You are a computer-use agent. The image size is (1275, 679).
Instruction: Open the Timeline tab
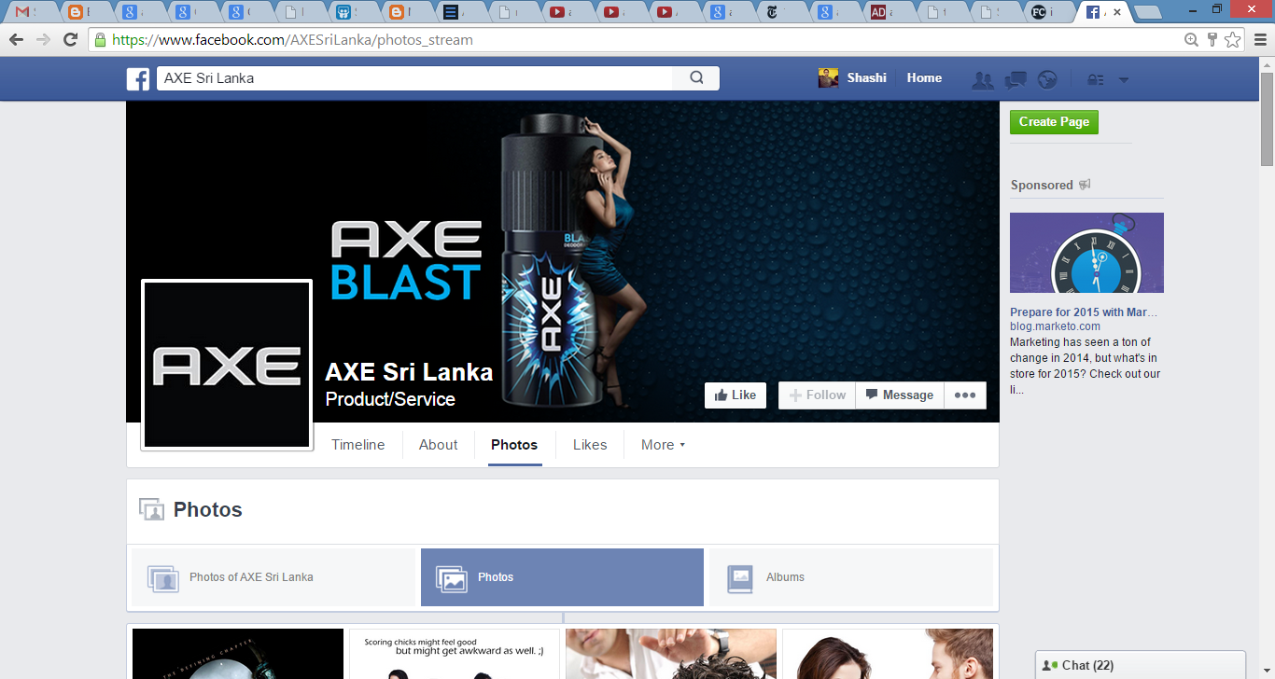coord(358,445)
